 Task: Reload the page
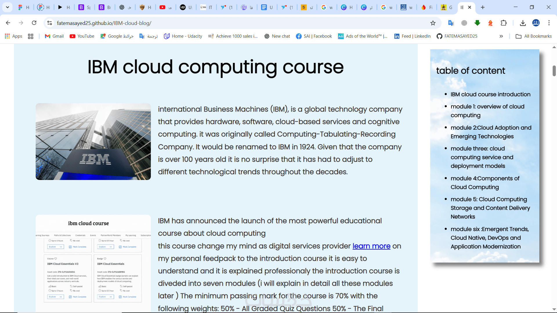tap(34, 23)
